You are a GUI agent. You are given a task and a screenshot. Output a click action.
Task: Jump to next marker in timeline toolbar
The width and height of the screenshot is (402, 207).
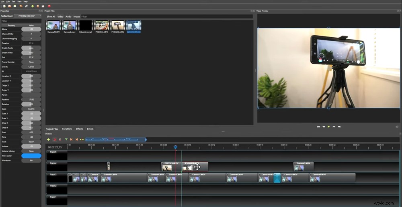tap(76, 140)
